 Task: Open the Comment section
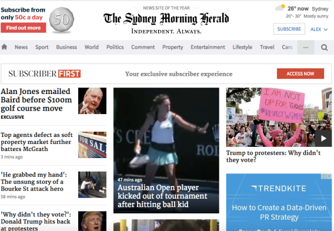click(x=143, y=47)
